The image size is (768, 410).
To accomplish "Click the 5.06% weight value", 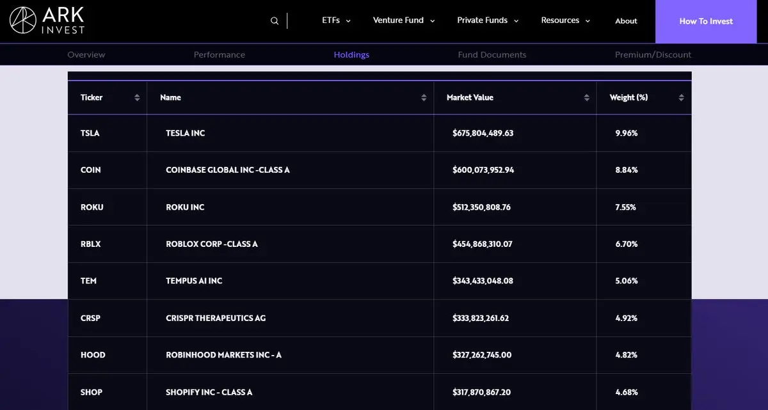I will (x=627, y=281).
